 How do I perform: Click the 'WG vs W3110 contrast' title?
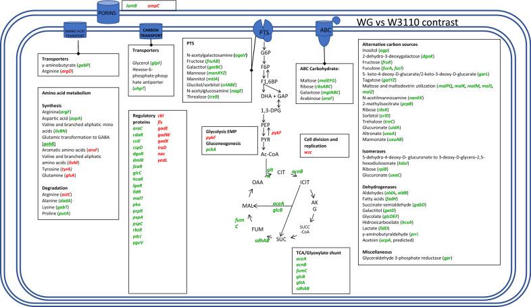[x=407, y=22]
